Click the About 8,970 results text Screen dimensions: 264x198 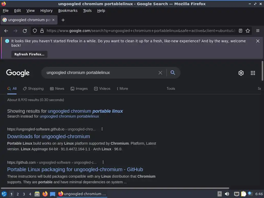click(x=36, y=100)
